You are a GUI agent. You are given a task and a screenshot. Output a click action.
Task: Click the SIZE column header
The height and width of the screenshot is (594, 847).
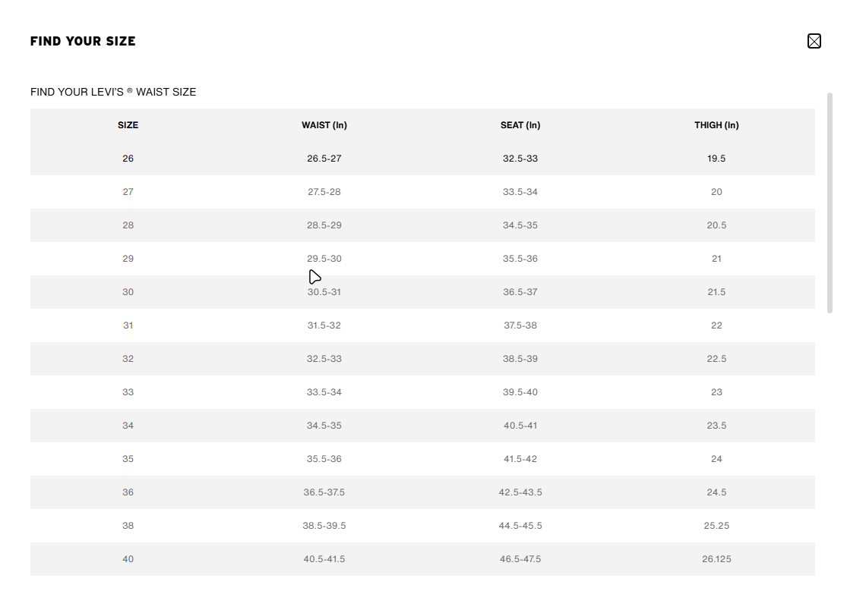point(128,125)
